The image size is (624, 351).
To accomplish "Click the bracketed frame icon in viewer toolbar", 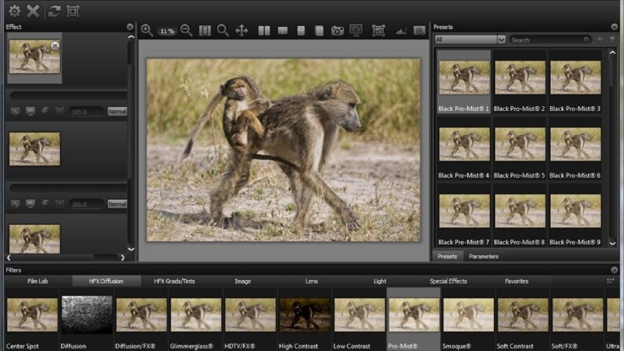I will 378,31.
